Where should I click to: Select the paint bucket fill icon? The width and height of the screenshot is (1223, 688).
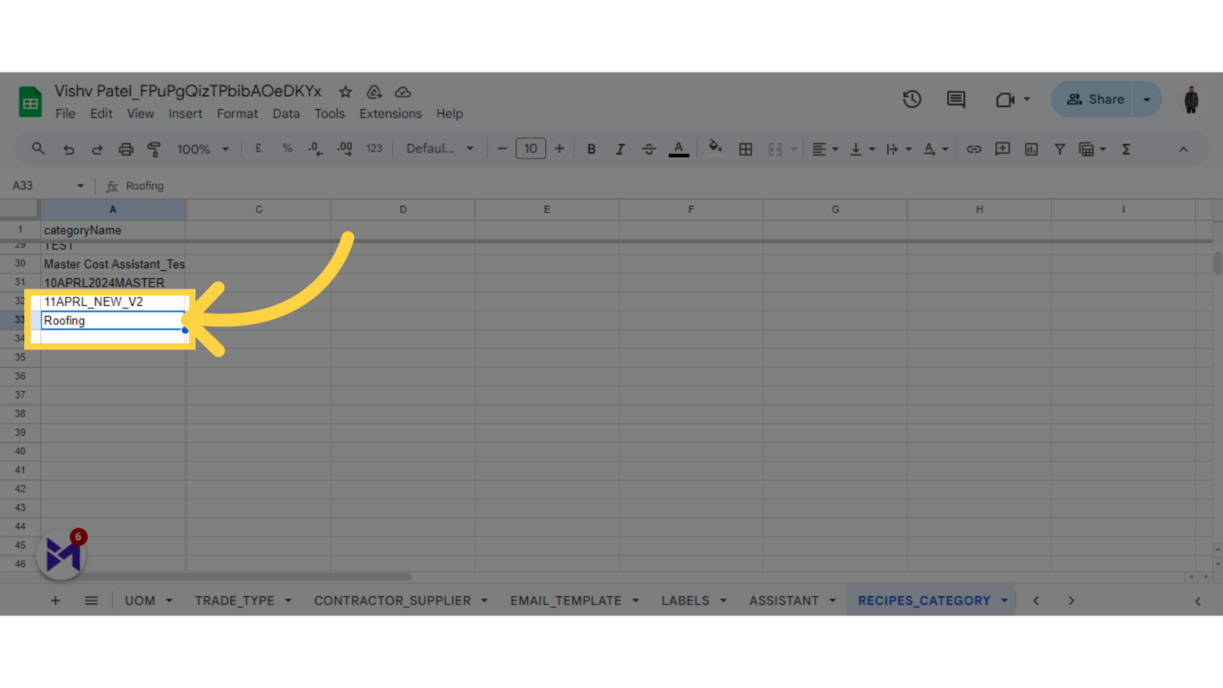point(715,150)
